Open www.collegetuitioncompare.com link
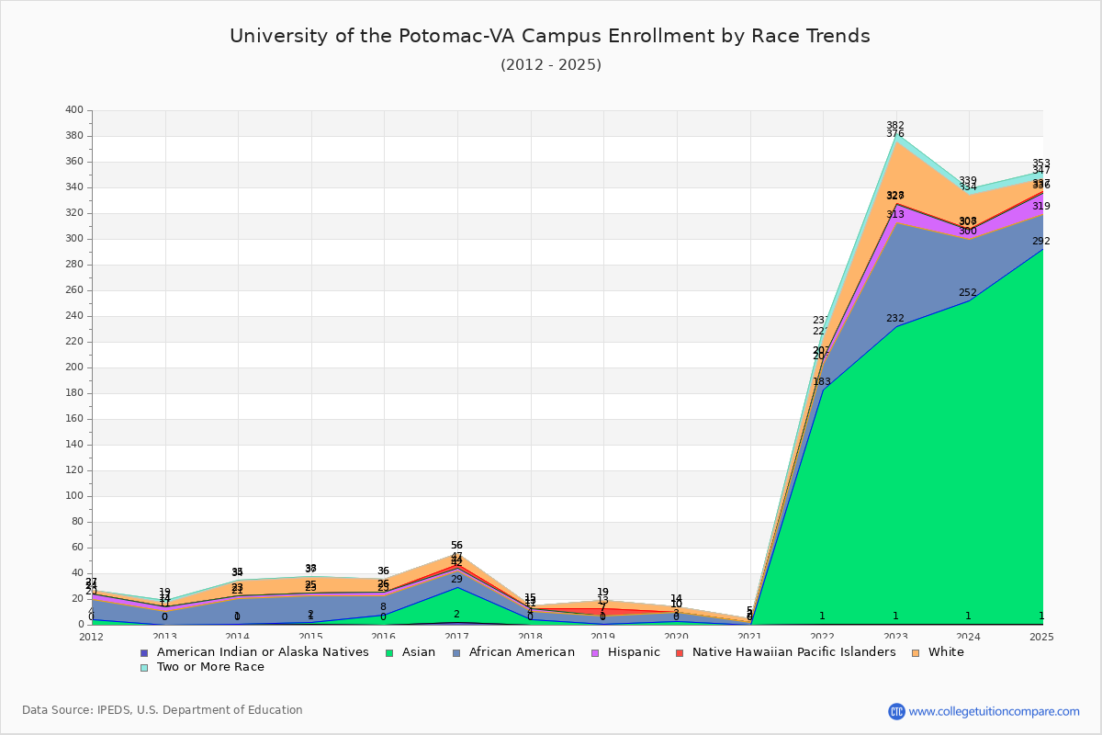Screen dimensions: 1102x735 point(995,711)
